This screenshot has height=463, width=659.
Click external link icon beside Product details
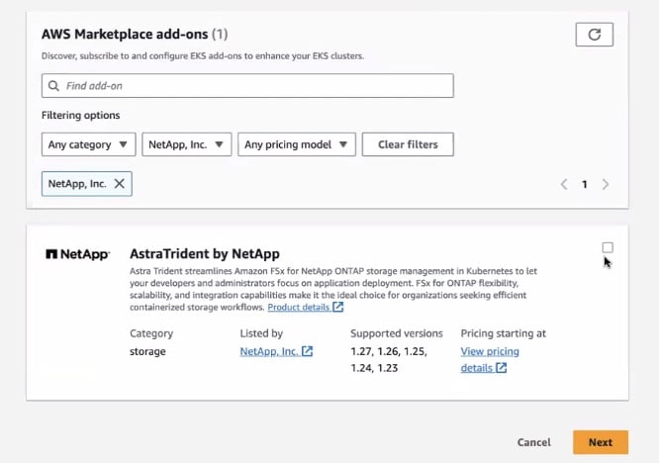[x=338, y=308]
